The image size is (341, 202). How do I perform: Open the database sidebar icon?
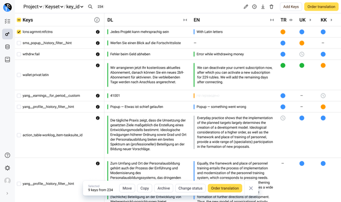(x=7, y=47)
